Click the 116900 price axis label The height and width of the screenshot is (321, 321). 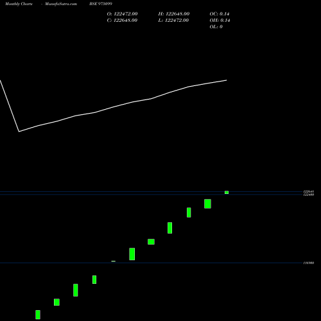click(x=309, y=263)
